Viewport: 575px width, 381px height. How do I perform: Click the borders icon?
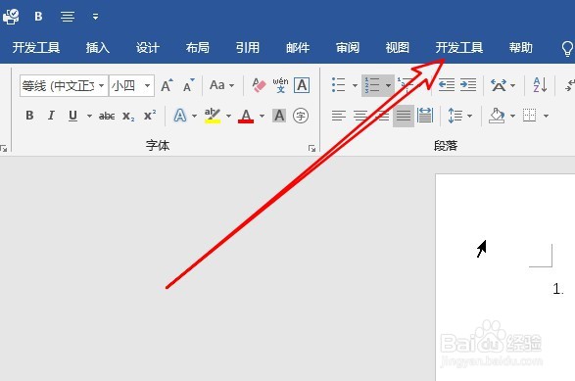[x=530, y=116]
